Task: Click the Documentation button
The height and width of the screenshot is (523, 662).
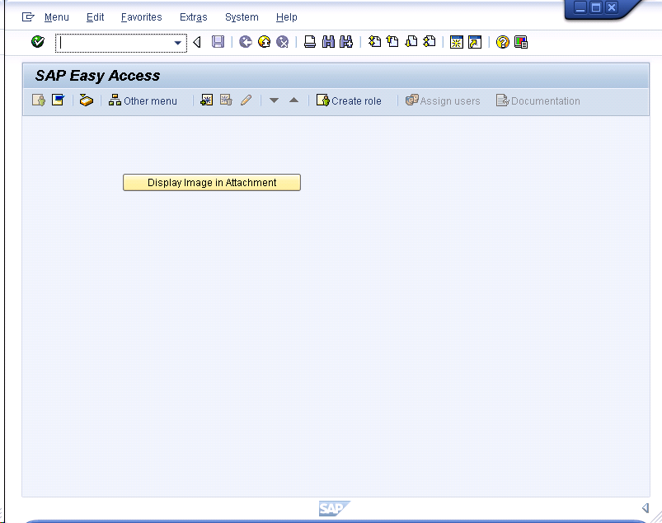Action: 538,100
